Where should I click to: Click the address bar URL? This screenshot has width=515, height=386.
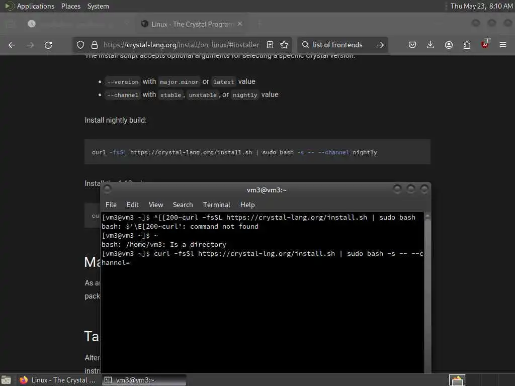[181, 45]
